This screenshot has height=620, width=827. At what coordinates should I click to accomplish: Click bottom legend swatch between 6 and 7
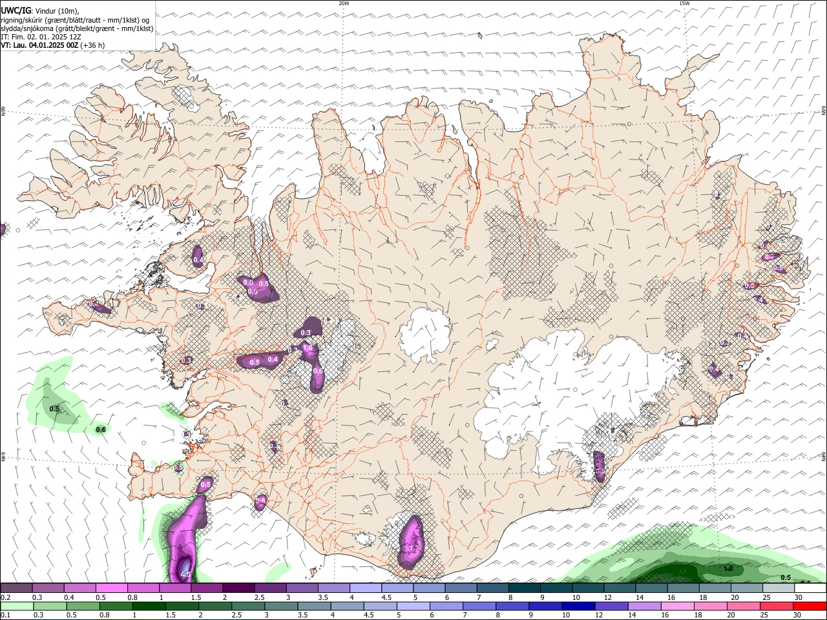pyautogui.click(x=446, y=606)
